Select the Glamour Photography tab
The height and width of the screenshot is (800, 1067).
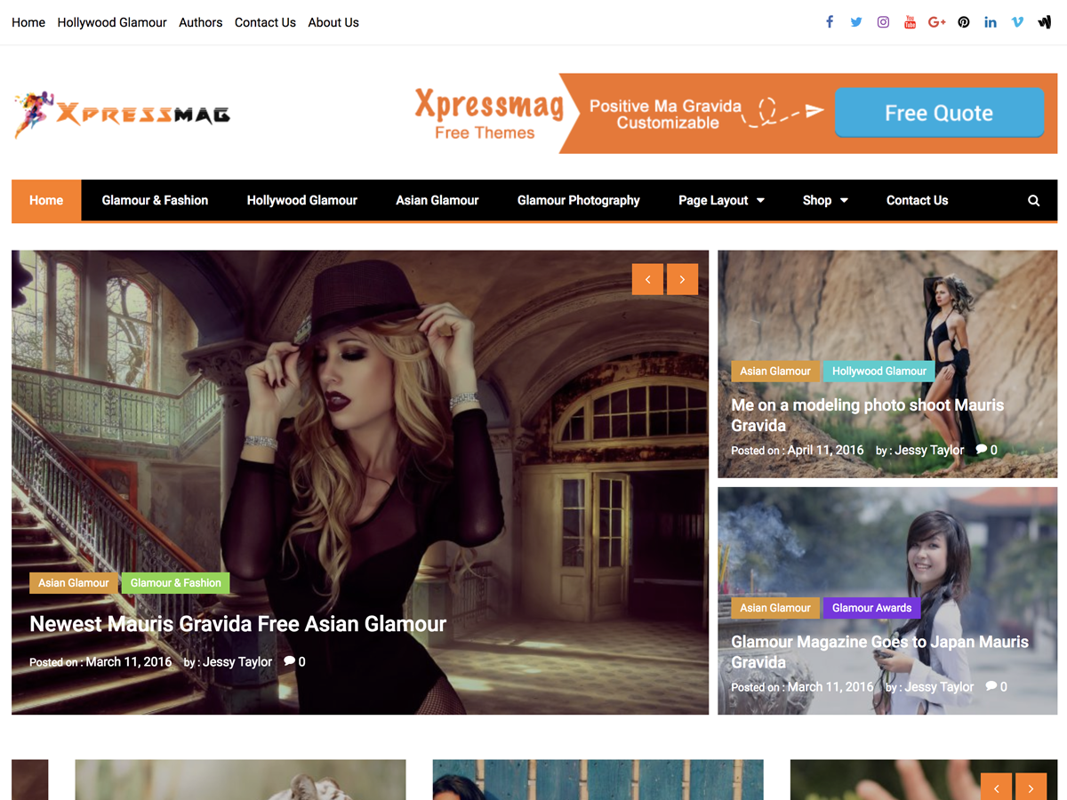[578, 201]
